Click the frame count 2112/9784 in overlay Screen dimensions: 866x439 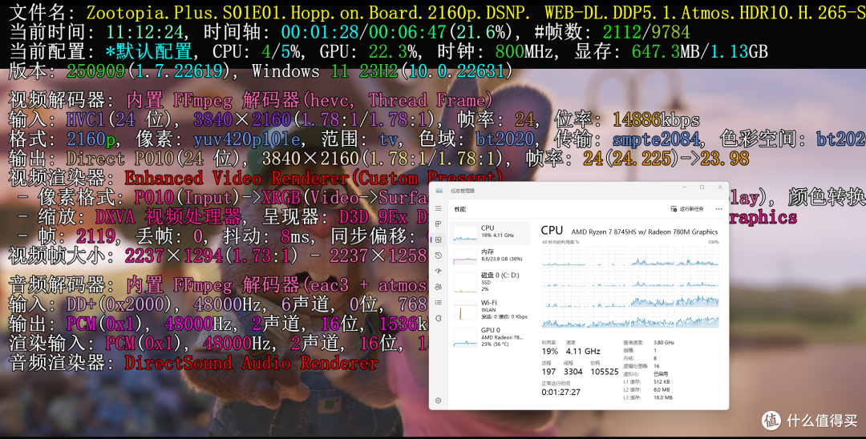[646, 32]
